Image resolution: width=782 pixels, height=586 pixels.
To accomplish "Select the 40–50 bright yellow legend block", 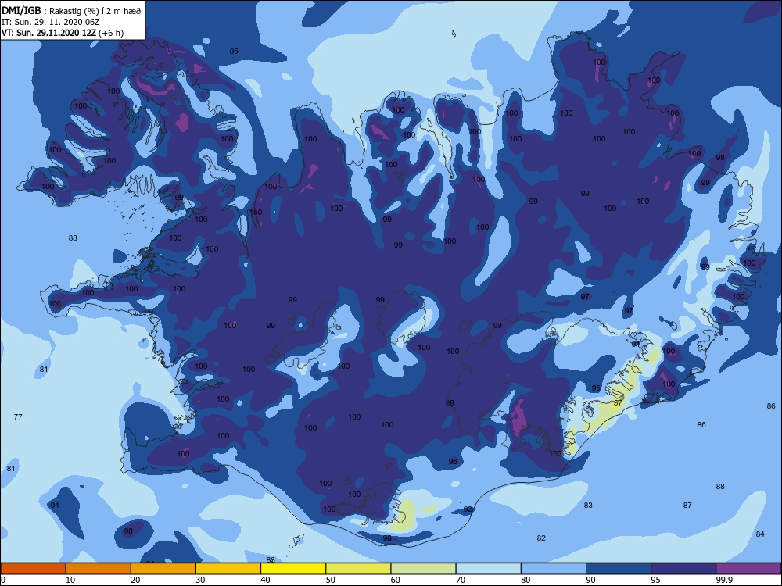I will (293, 569).
